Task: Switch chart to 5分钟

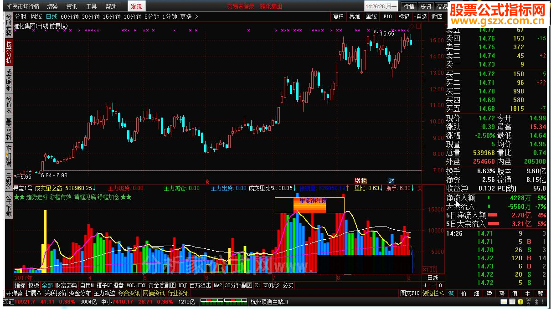Action: coord(152,17)
